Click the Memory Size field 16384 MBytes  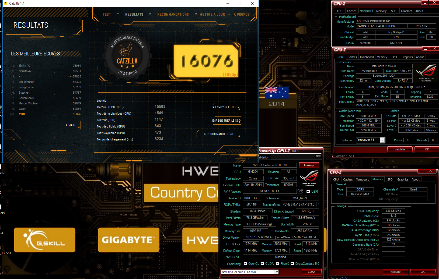(360, 194)
